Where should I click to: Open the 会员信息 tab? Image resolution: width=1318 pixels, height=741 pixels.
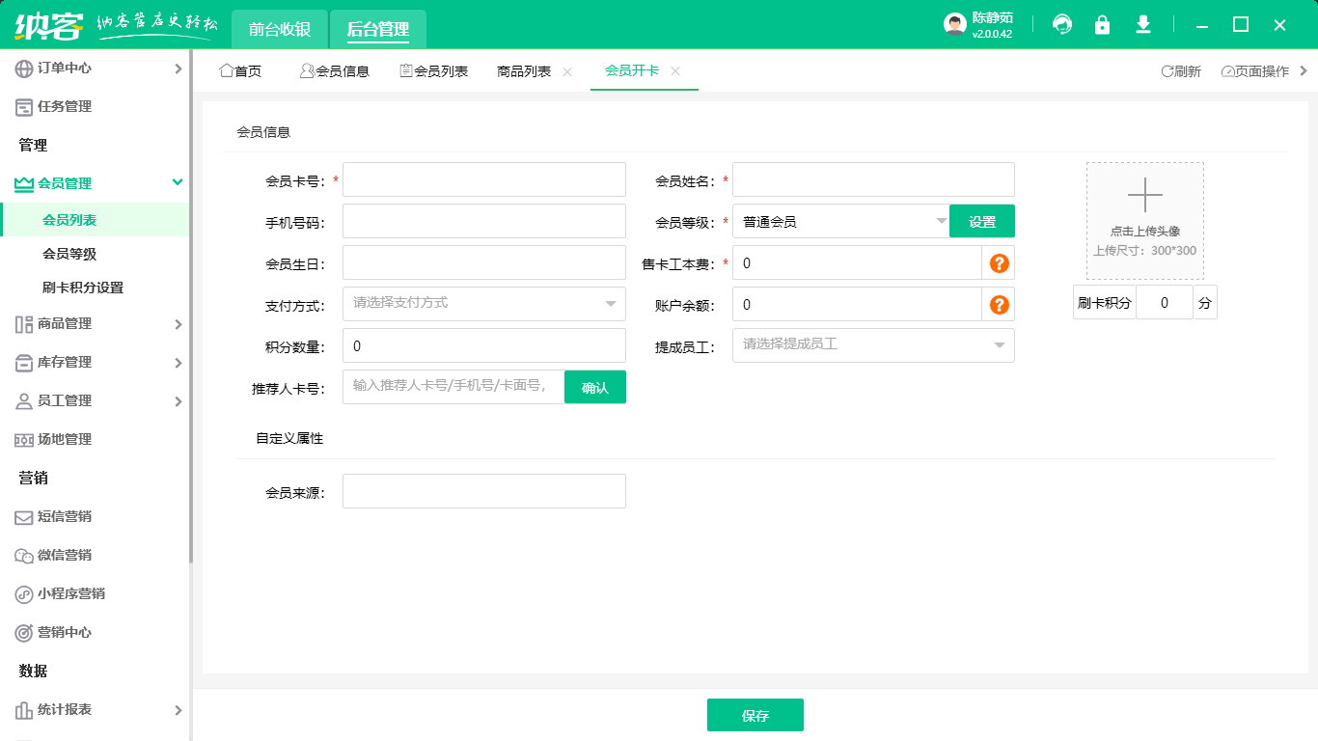click(x=335, y=71)
